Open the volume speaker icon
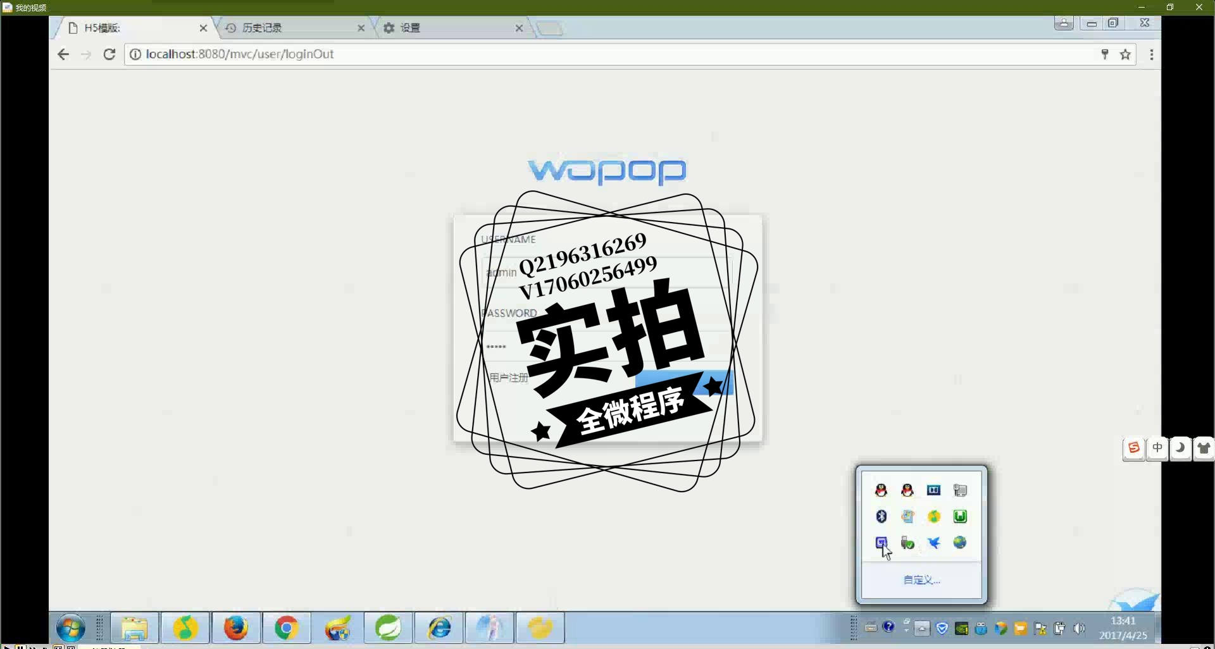 [x=1079, y=628]
